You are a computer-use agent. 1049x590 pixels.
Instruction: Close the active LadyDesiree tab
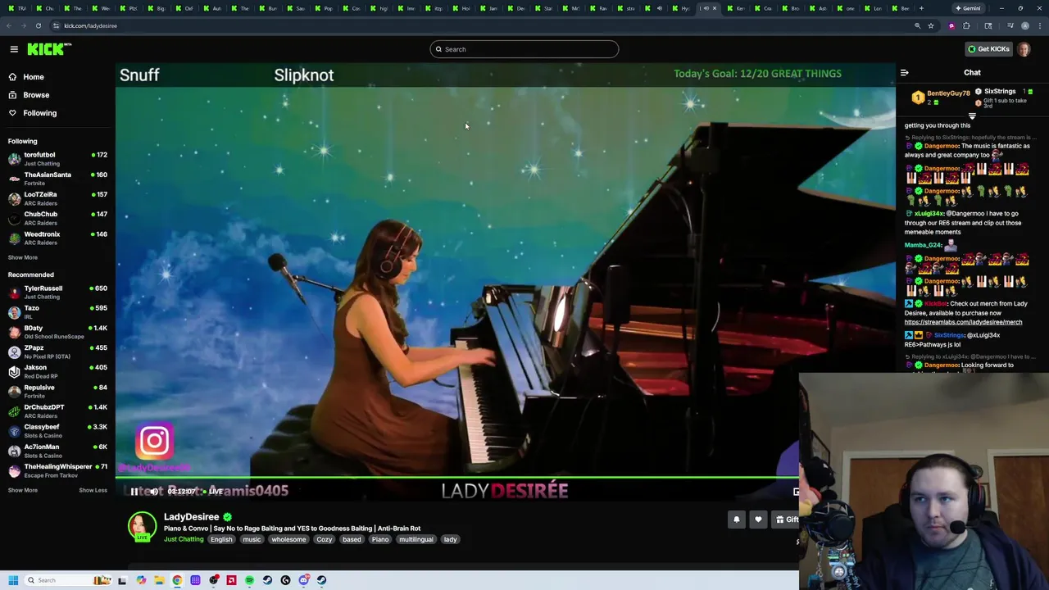pyautogui.click(x=715, y=8)
